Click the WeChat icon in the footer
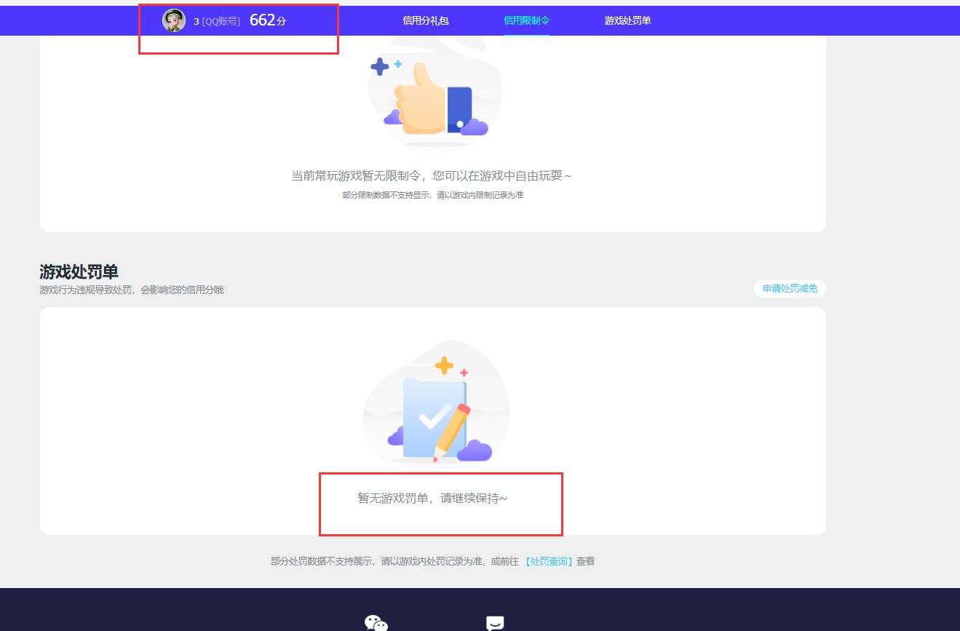 [376, 622]
